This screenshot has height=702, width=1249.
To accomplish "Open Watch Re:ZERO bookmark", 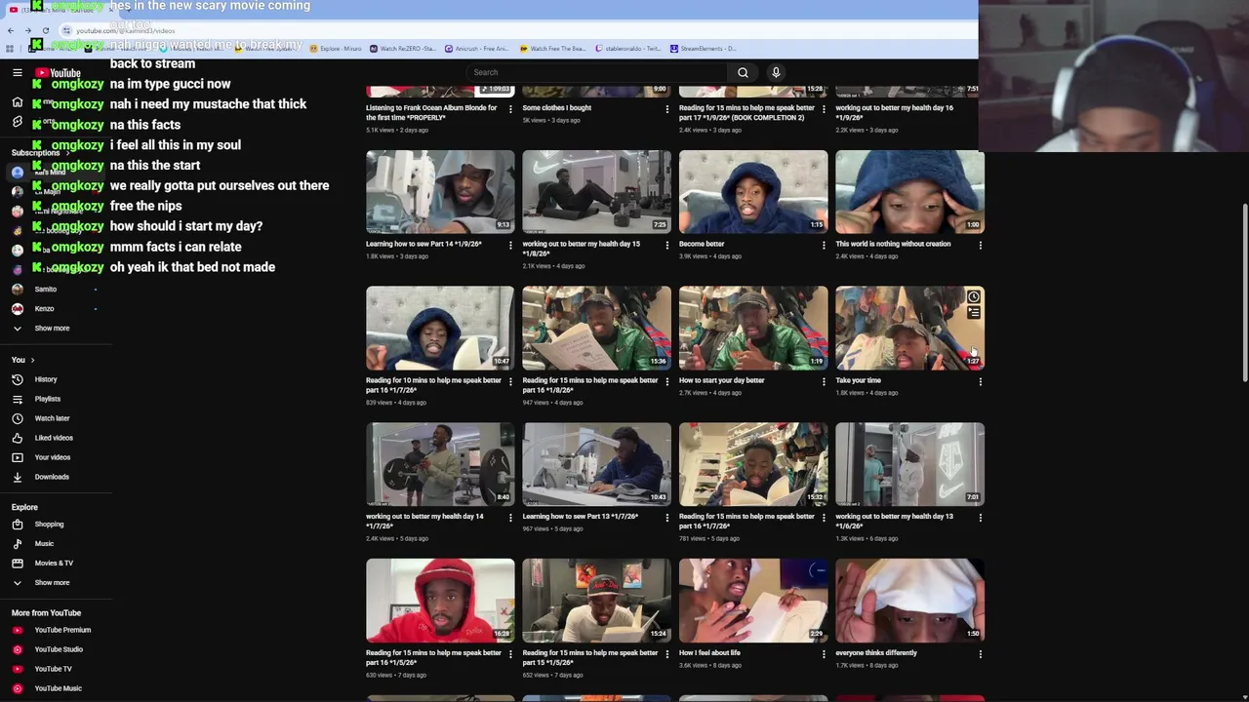I will coord(402,49).
